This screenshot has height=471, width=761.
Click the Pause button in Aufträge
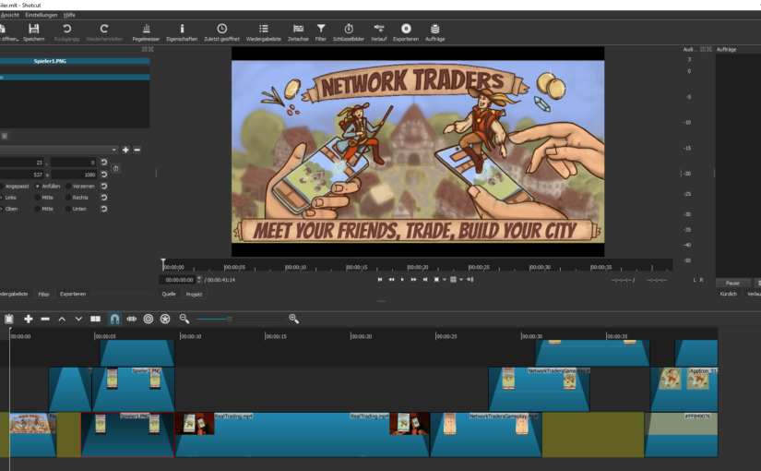point(732,283)
